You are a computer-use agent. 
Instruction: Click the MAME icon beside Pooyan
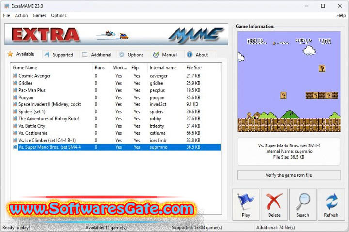[15, 97]
